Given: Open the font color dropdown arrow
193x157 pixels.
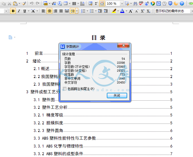Looking at the screenshot, I should [127, 11].
